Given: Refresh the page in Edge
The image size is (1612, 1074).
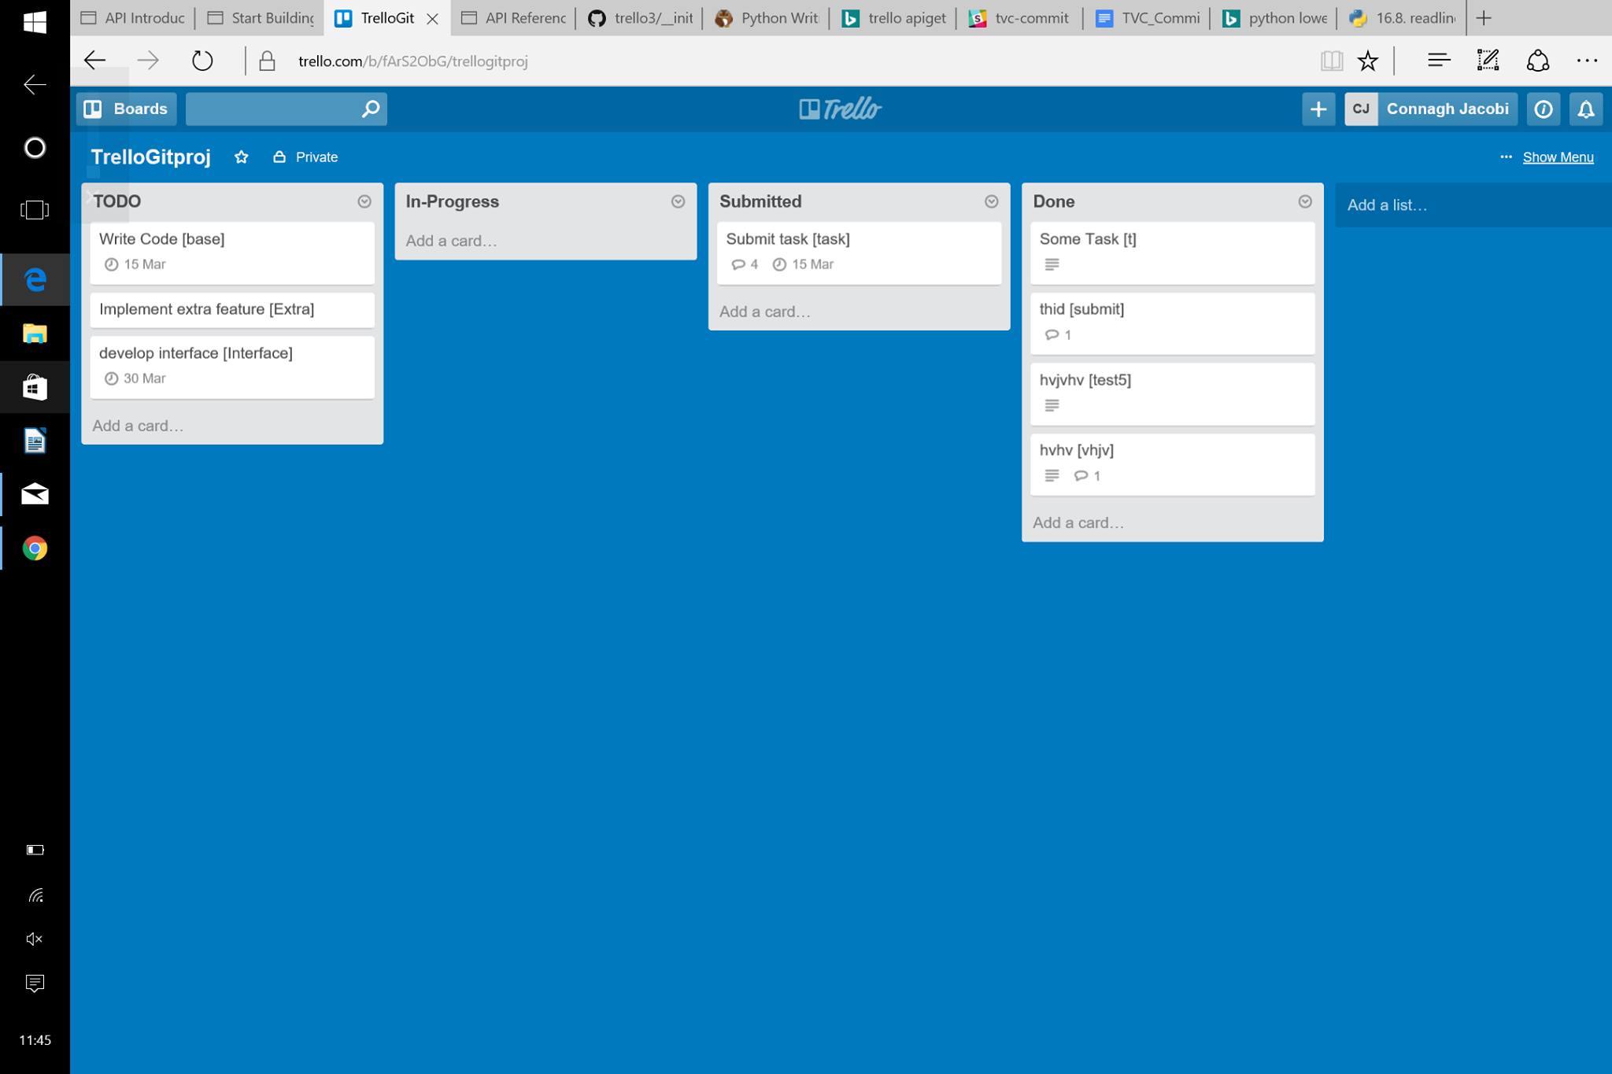Looking at the screenshot, I should point(202,61).
